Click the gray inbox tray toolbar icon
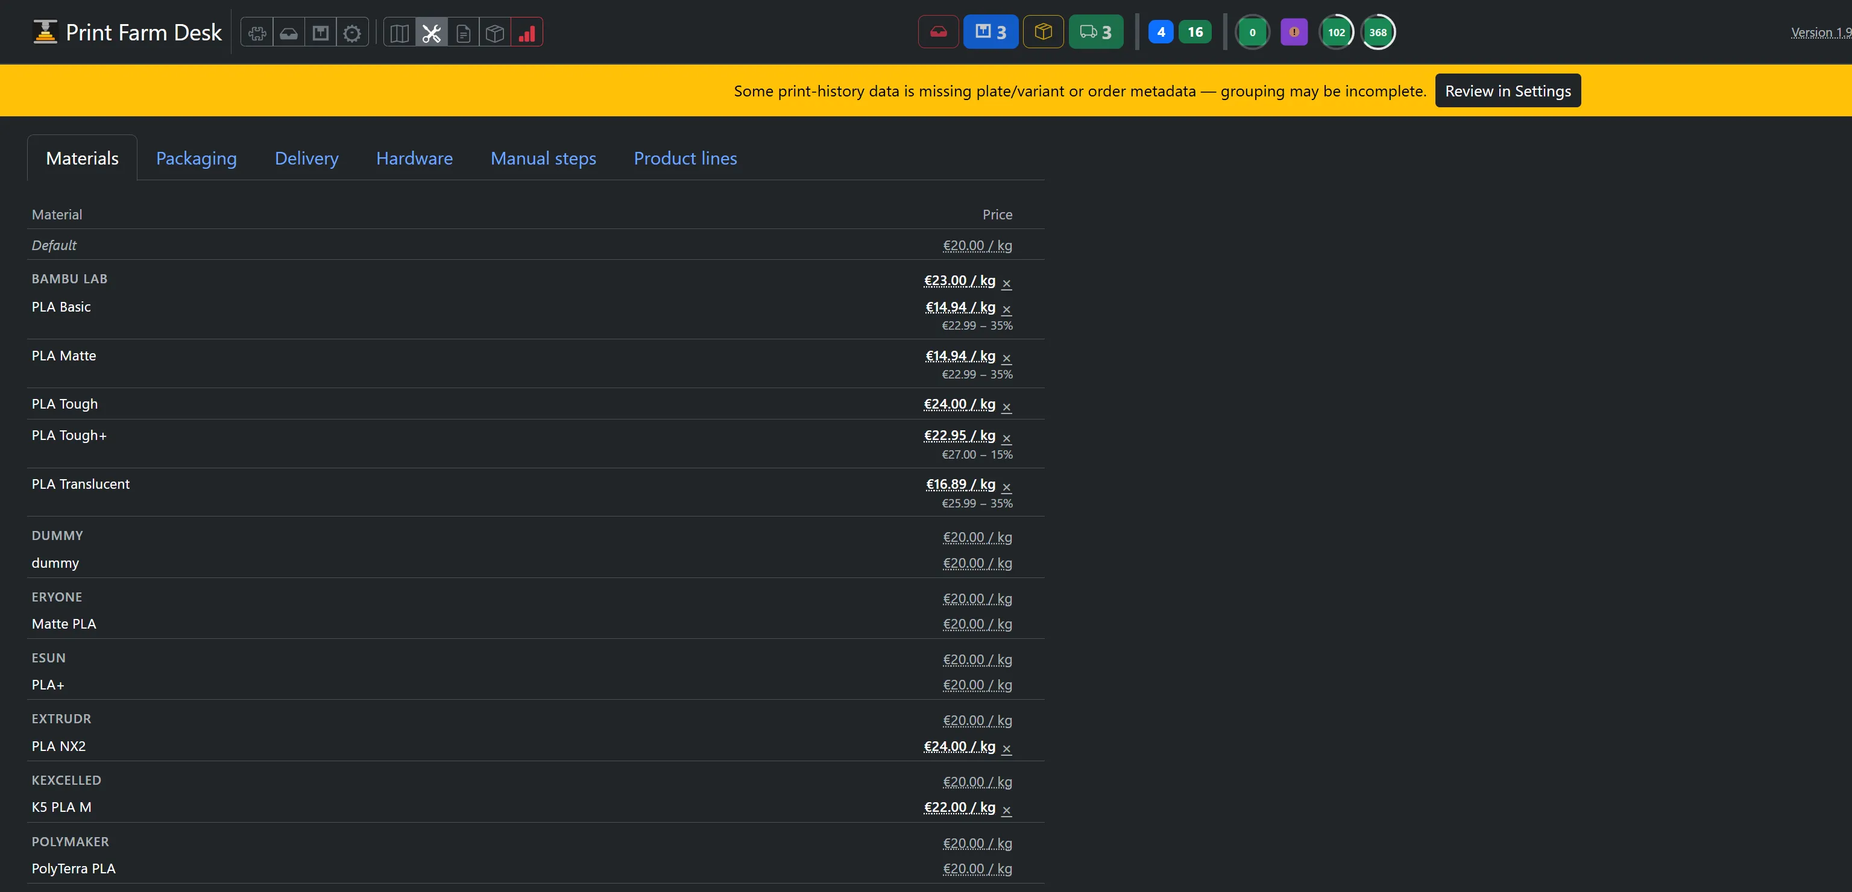1852x892 pixels. [x=289, y=33]
